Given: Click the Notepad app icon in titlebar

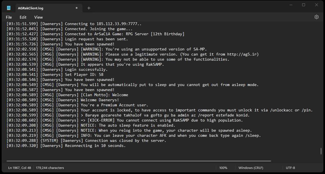Looking at the screenshot, I should coord(8,8).
